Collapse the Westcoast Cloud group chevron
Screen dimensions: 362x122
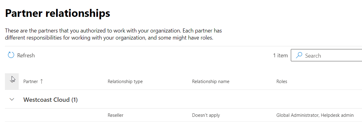[x=12, y=99]
